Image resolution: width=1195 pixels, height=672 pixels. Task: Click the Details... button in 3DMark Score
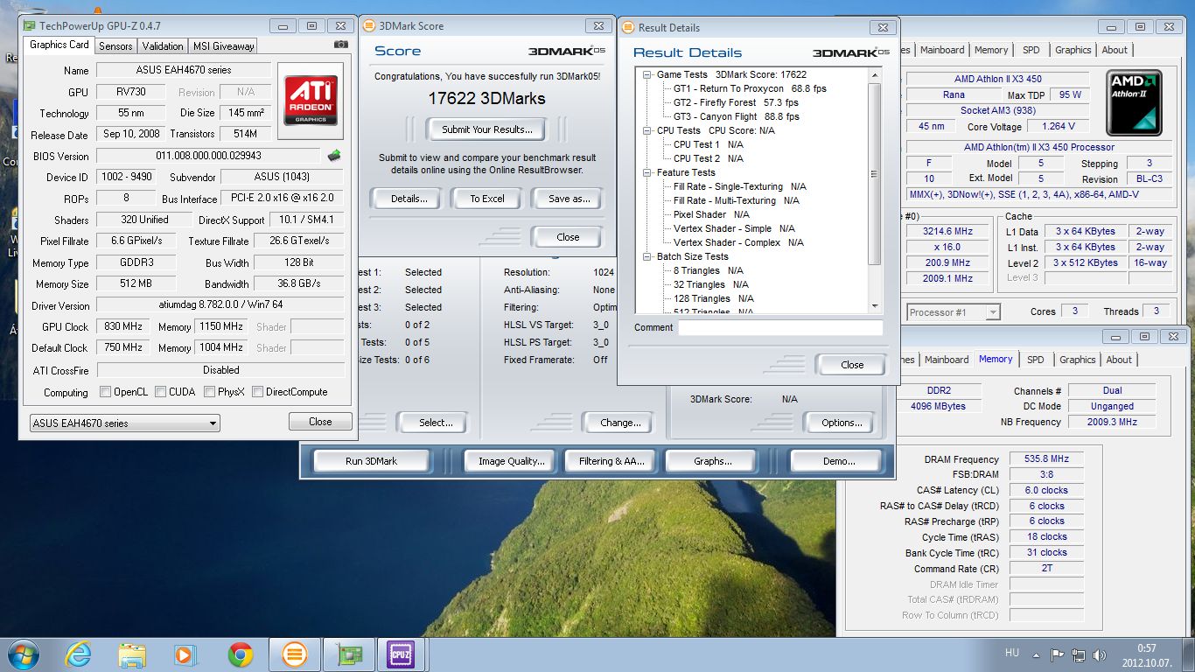click(409, 199)
